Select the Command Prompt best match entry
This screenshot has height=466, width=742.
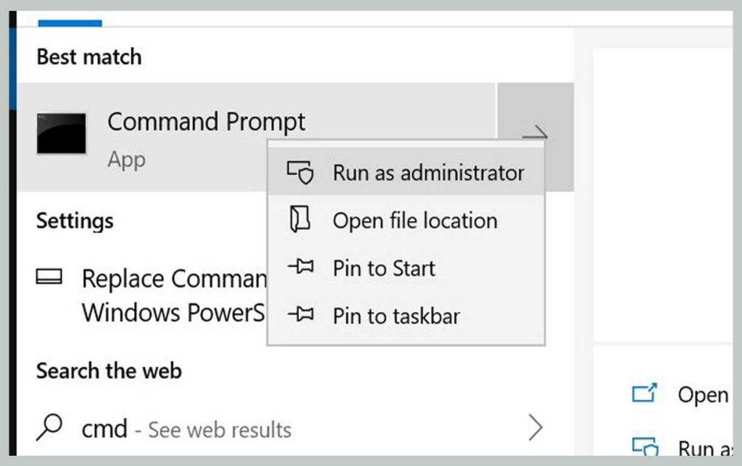[x=206, y=122]
